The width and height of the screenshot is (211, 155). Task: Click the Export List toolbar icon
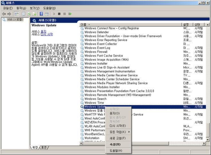34,14
